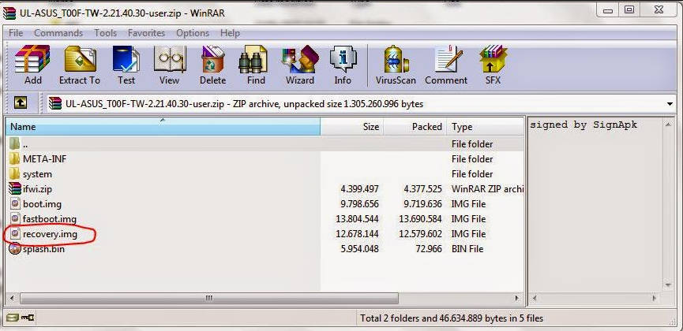Image resolution: width=683 pixels, height=331 pixels.
Task: Click the parent folder '..' icon
Action: tap(15, 143)
